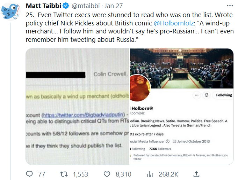
Task: Open the three-dot more options menu
Action: point(229,6)
